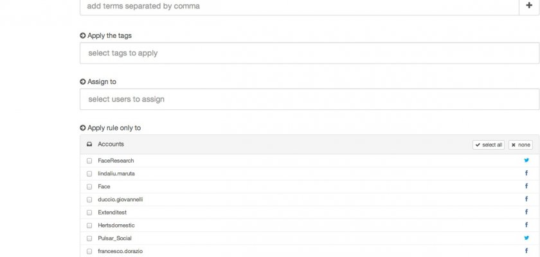Tick the Extenditest account checkbox

[x=89, y=212]
